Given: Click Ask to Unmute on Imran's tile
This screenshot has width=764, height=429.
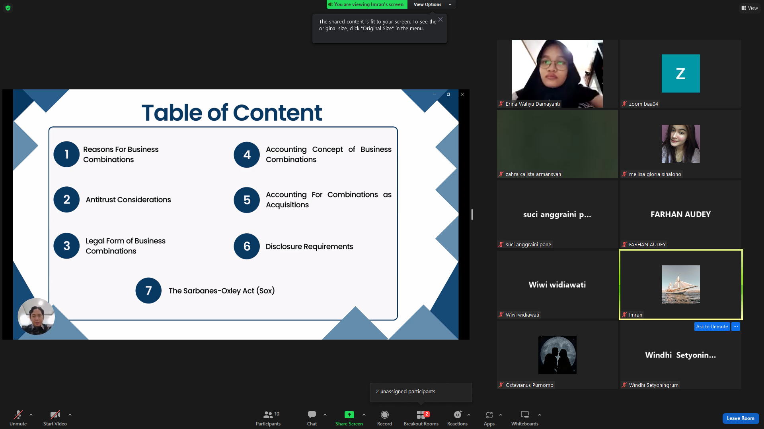Looking at the screenshot, I should coord(712,327).
